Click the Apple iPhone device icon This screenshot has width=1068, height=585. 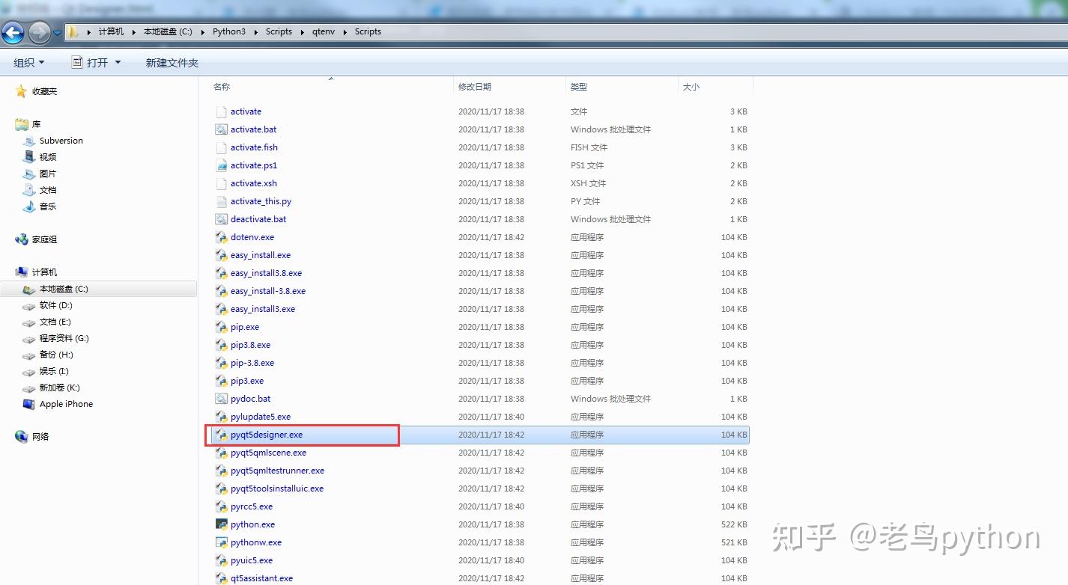coord(29,404)
